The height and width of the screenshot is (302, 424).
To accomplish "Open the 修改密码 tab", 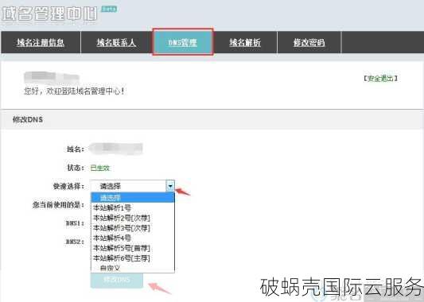I will (x=309, y=42).
